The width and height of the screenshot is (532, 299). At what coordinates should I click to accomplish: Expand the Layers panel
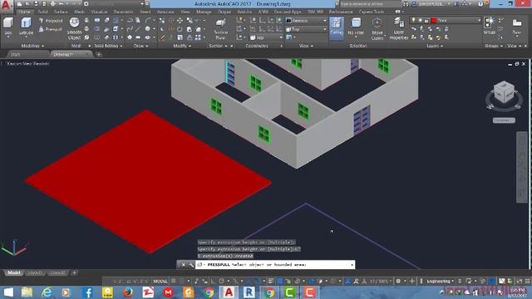435,46
